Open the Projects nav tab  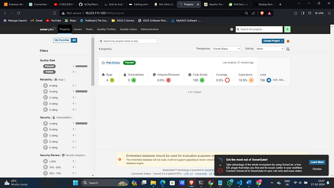click(x=64, y=29)
